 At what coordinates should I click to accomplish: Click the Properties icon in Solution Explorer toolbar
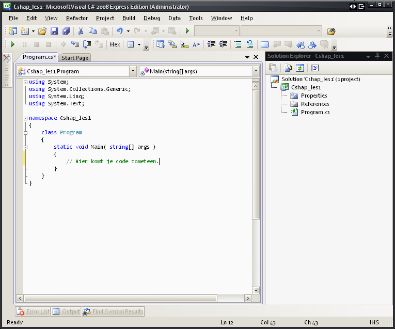click(273, 68)
